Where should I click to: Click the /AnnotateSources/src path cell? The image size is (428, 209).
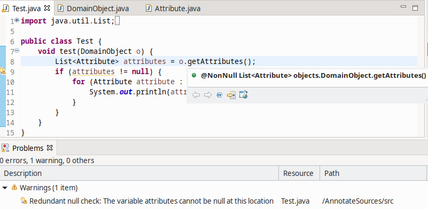(x=357, y=201)
